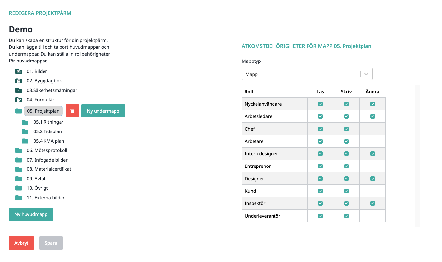Click the 02. Byggdagbok diary folder icon
Image resolution: width=442 pixels, height=262 pixels.
pos(19,81)
